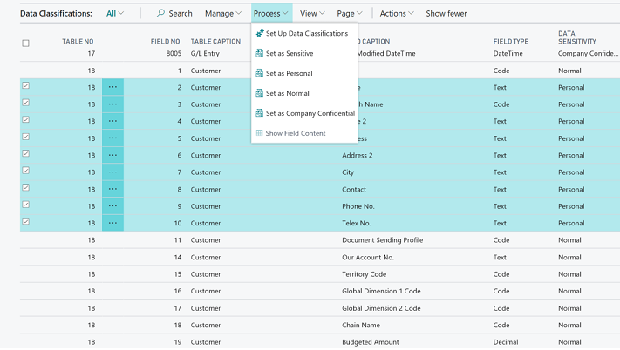This screenshot has width=620, height=350.
Task: Choose Set as Personal menu item
Action: (x=304, y=73)
